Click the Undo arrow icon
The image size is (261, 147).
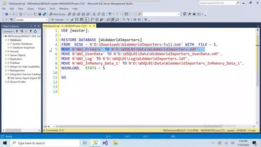click(110, 14)
